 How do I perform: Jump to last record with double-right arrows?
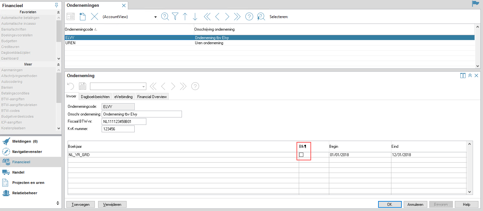237,17
